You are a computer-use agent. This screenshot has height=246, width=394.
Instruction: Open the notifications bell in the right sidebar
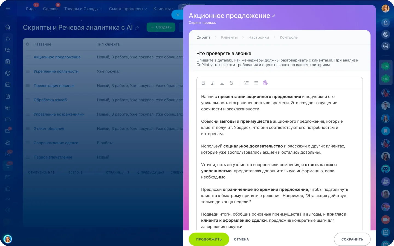point(386,23)
